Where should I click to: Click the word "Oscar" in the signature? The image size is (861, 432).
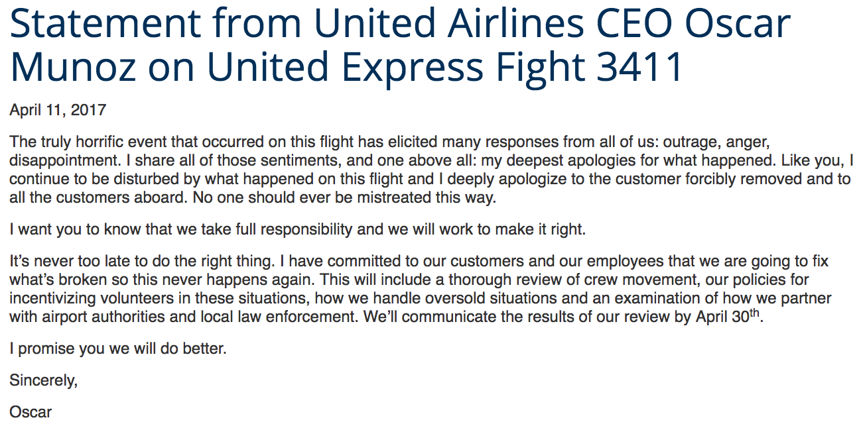tap(31, 411)
